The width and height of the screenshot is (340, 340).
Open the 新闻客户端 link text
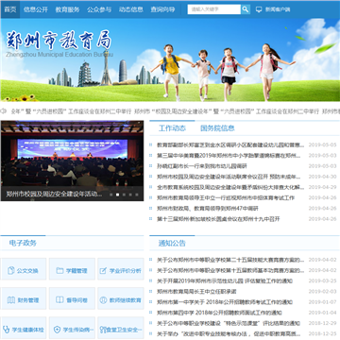click(278, 9)
